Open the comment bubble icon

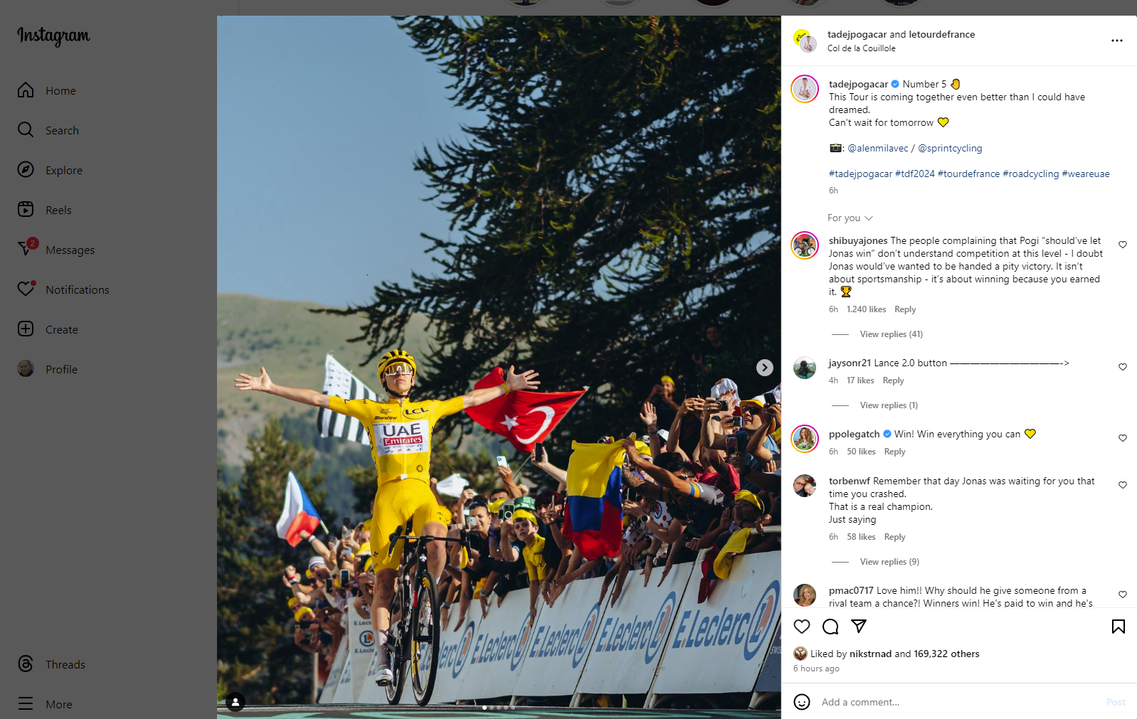(830, 627)
